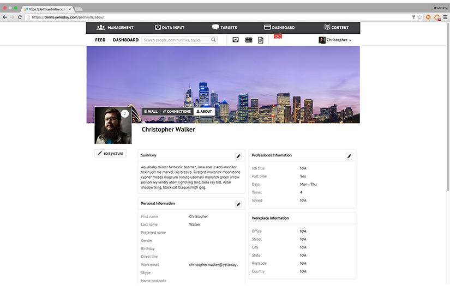Bookmark the page with star icon
Screen dimensions: 450x286
click(420, 17)
